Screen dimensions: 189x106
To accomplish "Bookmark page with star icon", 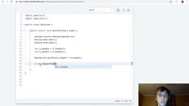I will 171,2.
